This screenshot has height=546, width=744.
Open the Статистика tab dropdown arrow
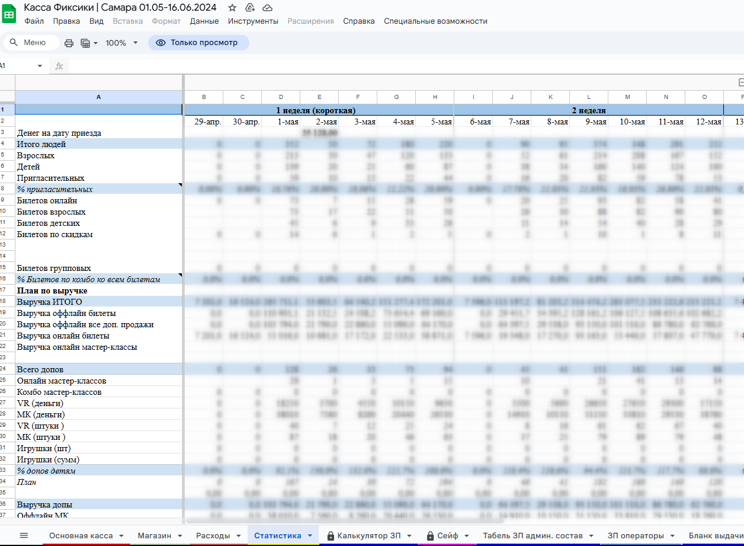[x=310, y=535]
